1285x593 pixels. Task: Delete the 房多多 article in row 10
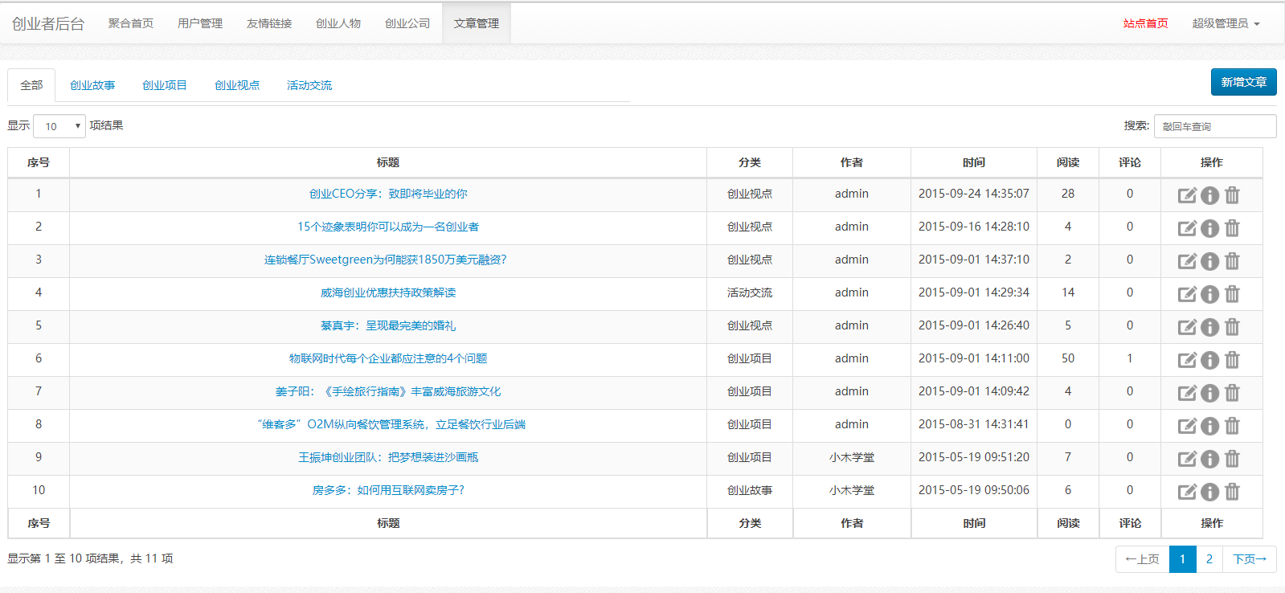click(x=1232, y=492)
